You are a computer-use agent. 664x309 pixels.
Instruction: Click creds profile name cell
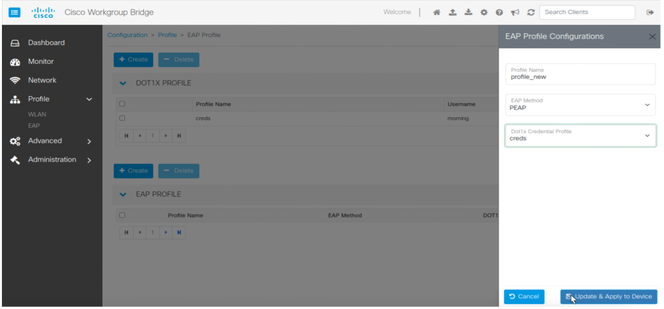(203, 118)
